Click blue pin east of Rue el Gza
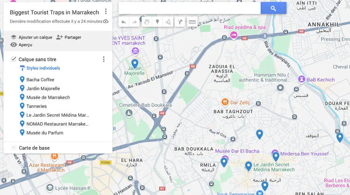Screen dimensions: 350x195 click(259, 134)
